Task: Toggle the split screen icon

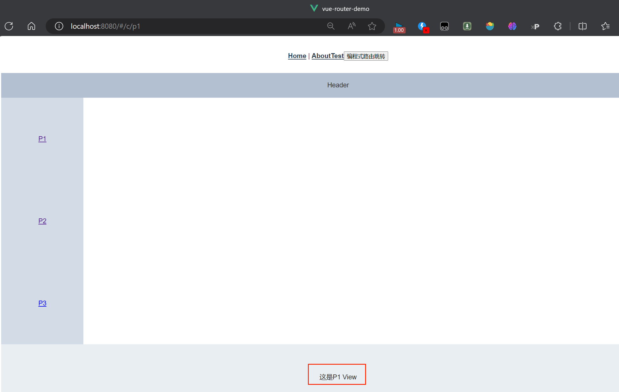Action: point(582,26)
